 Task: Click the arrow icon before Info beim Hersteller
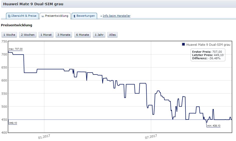pyautogui.click(x=101, y=16)
